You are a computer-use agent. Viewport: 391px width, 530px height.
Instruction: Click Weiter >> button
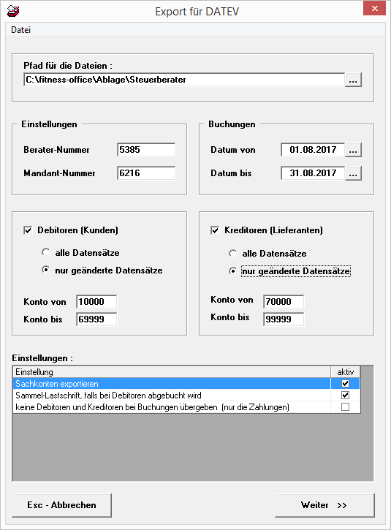[324, 505]
